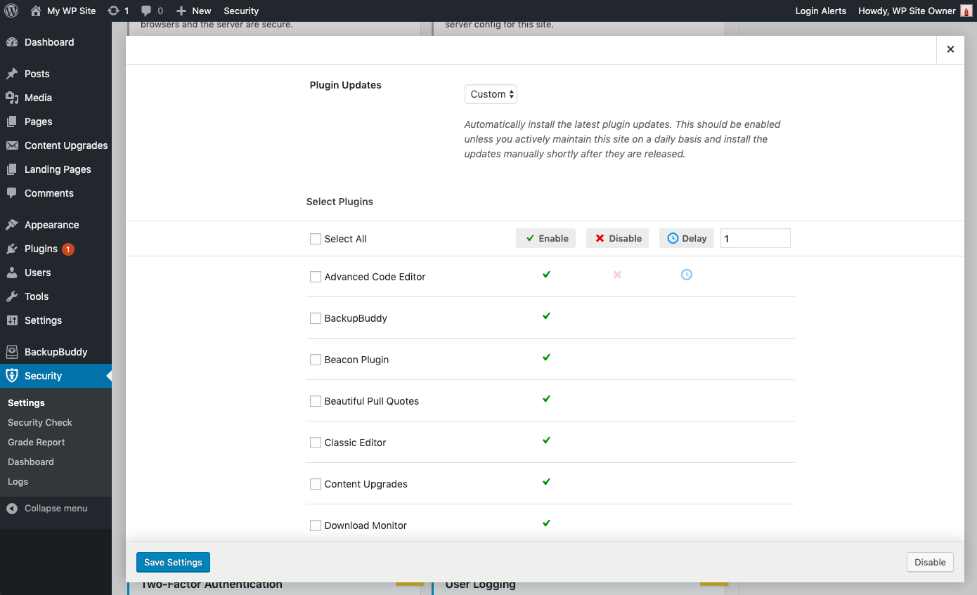The width and height of the screenshot is (977, 595).
Task: Click the bulk Enable button
Action: pyautogui.click(x=546, y=238)
